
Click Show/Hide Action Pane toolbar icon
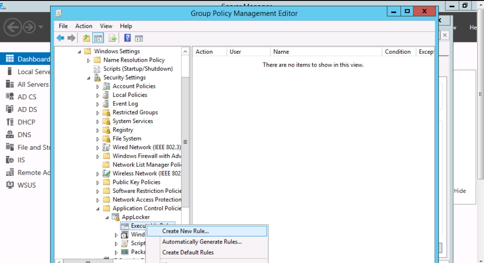pyautogui.click(x=139, y=38)
